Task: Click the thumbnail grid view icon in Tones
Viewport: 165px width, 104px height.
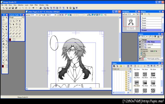Action: click(x=128, y=66)
